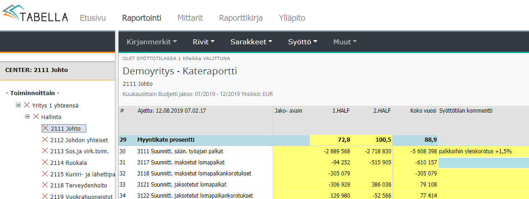Collapse the Yritys 1 yhteensä tree node
Image resolution: width=529 pixels, height=199 pixels.
[x=18, y=105]
